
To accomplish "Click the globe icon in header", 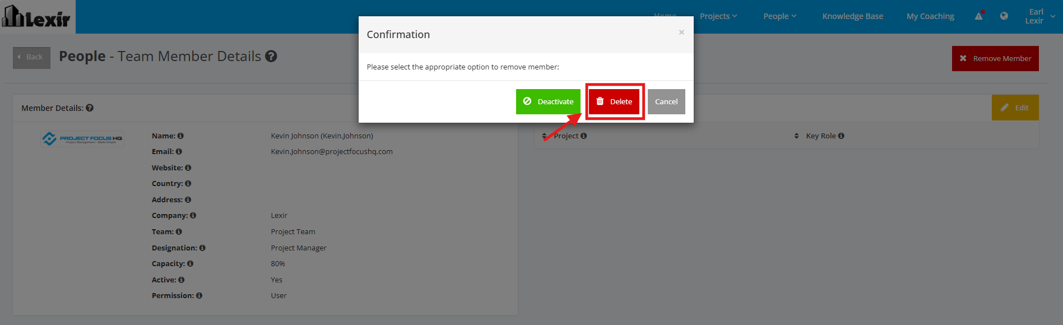I will 1004,16.
